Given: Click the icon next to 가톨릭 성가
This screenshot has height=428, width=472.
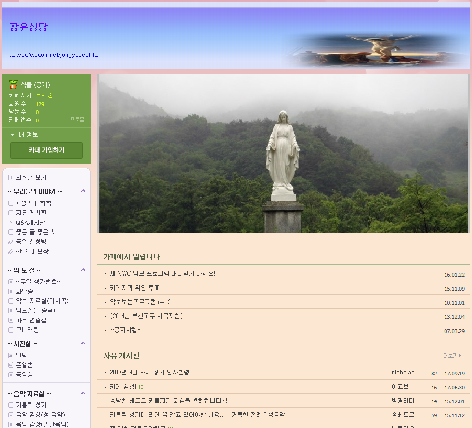Looking at the screenshot, I should point(11,405).
